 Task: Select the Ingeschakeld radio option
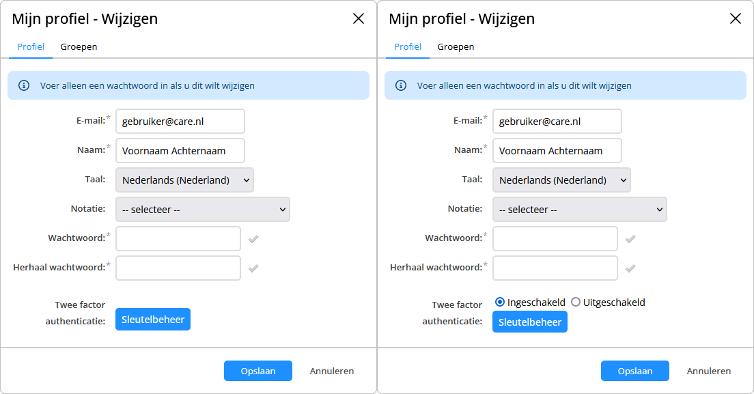(x=500, y=302)
